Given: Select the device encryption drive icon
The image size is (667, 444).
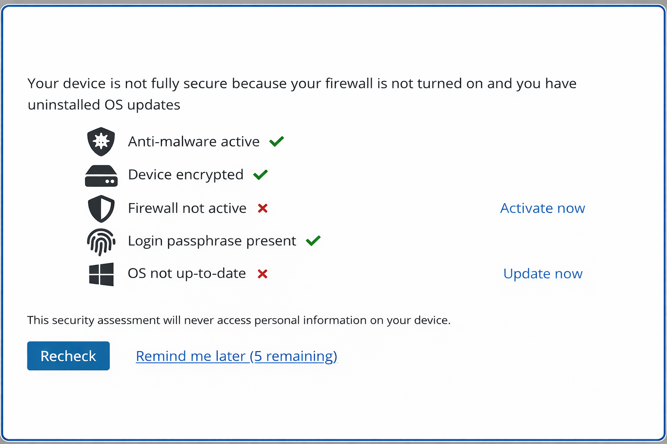Looking at the screenshot, I should tap(101, 174).
